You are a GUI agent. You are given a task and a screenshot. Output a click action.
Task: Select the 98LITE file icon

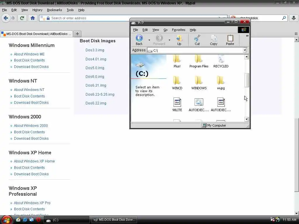(x=177, y=105)
